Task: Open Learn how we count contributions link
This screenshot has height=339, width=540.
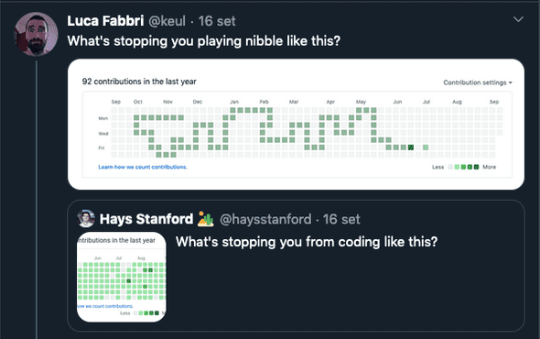Action: pos(143,167)
